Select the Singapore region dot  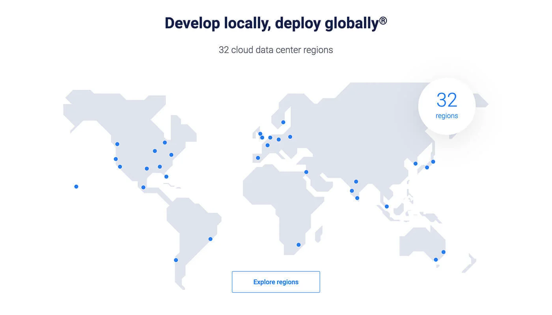click(386, 207)
